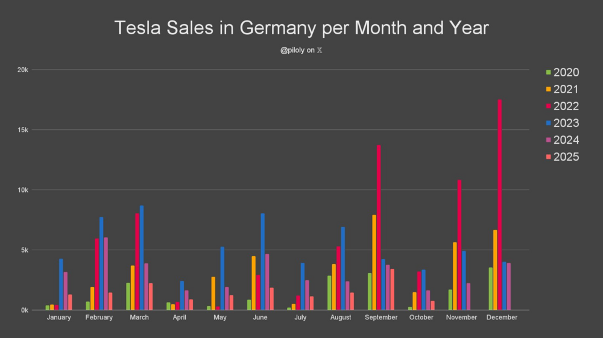Image resolution: width=603 pixels, height=338 pixels.
Task: Click the December 2020 green bar
Action: click(491, 289)
